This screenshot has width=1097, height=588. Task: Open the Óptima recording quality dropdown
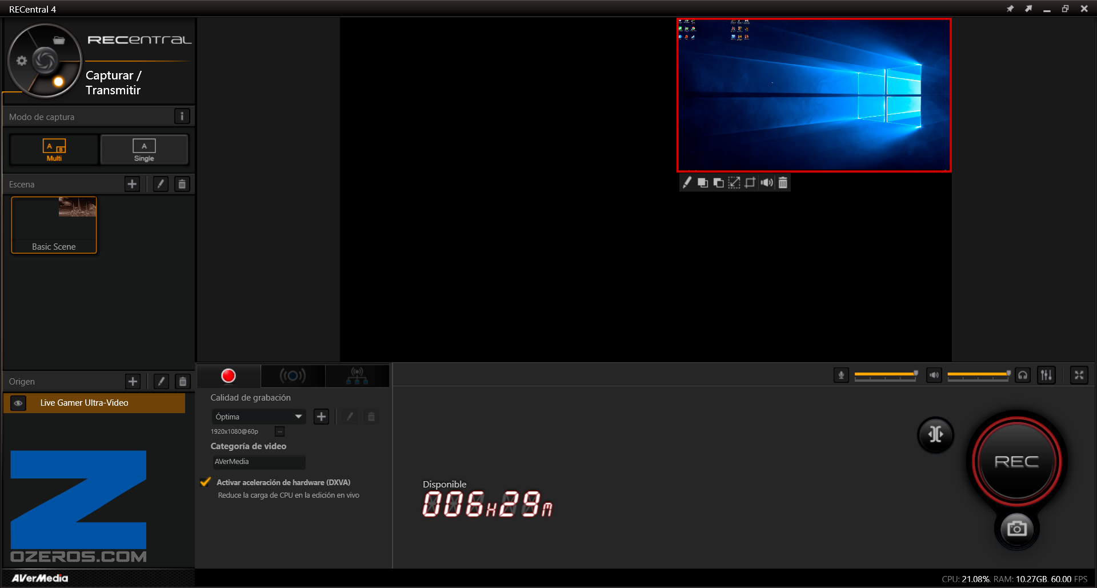tap(259, 417)
